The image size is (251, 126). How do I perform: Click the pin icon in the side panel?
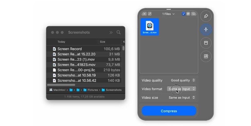pyautogui.click(x=206, y=16)
